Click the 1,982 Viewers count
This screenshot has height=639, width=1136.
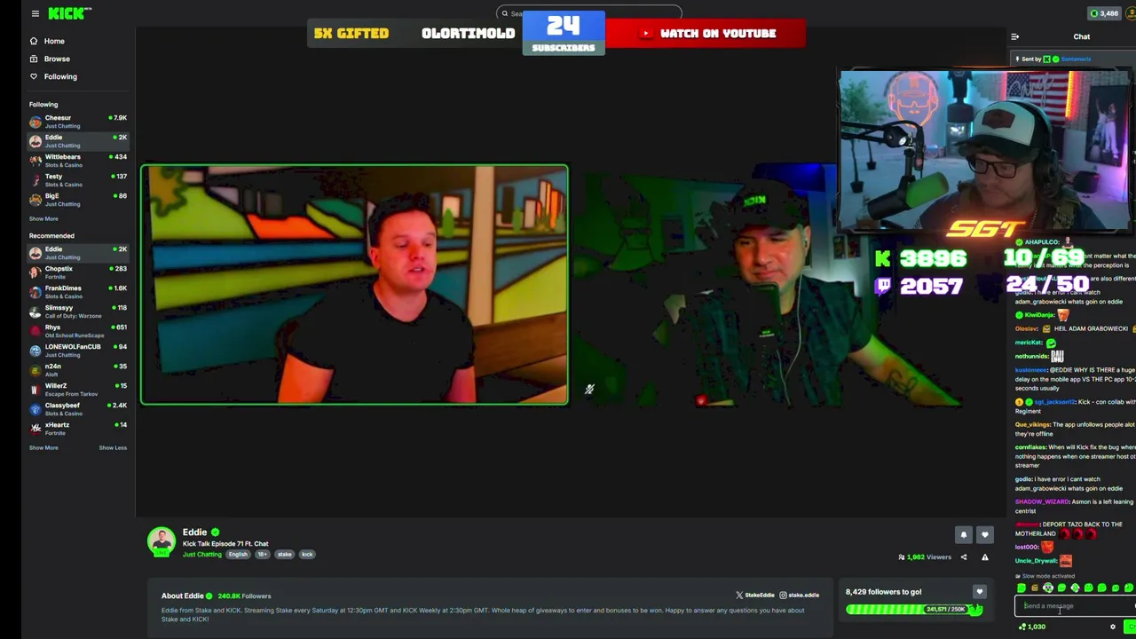[x=925, y=557]
